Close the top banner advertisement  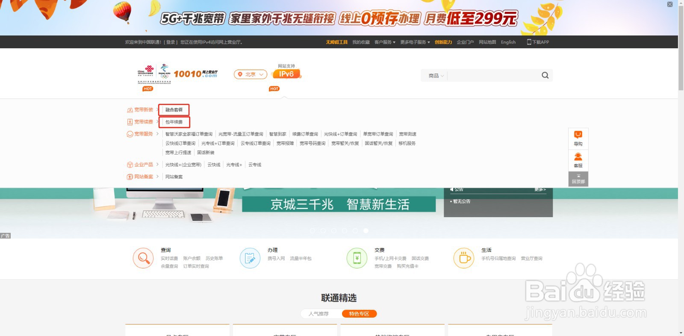(670, 4)
